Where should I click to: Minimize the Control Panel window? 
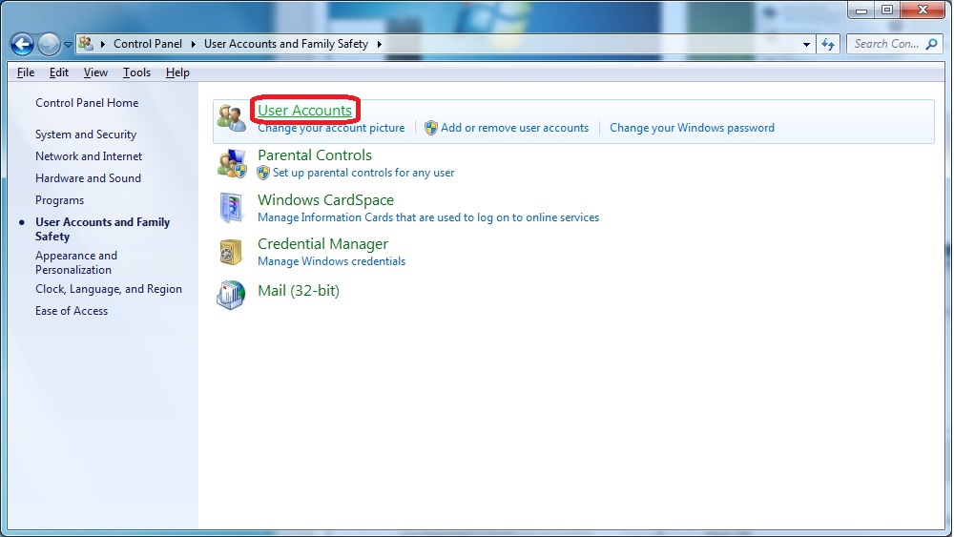[x=861, y=10]
